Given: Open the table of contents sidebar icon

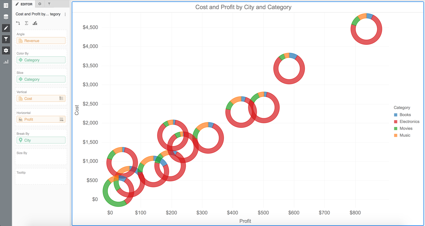Looking at the screenshot, I should pos(6,6).
